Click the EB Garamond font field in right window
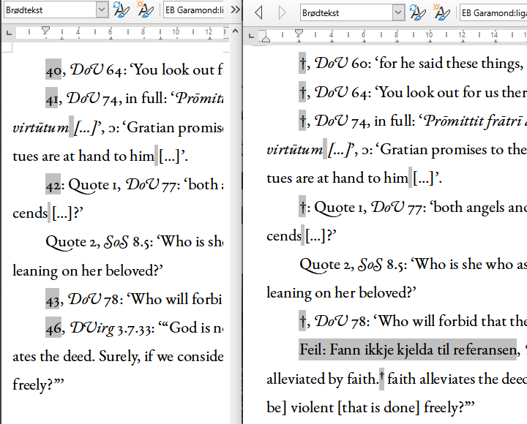Screen dimensions: 527x424 point(494,12)
